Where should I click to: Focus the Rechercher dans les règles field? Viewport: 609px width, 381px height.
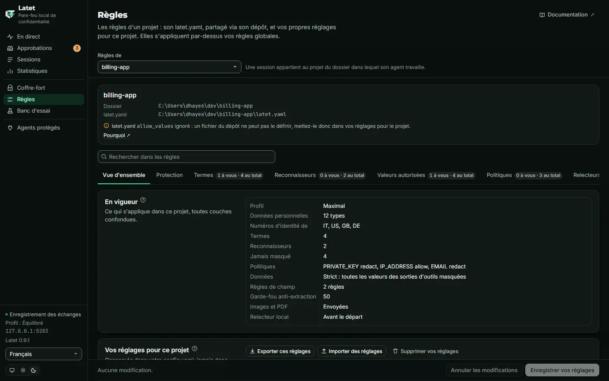click(x=187, y=157)
